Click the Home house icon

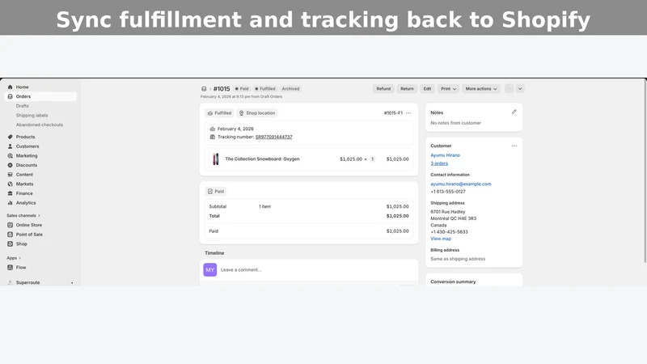tap(11, 87)
